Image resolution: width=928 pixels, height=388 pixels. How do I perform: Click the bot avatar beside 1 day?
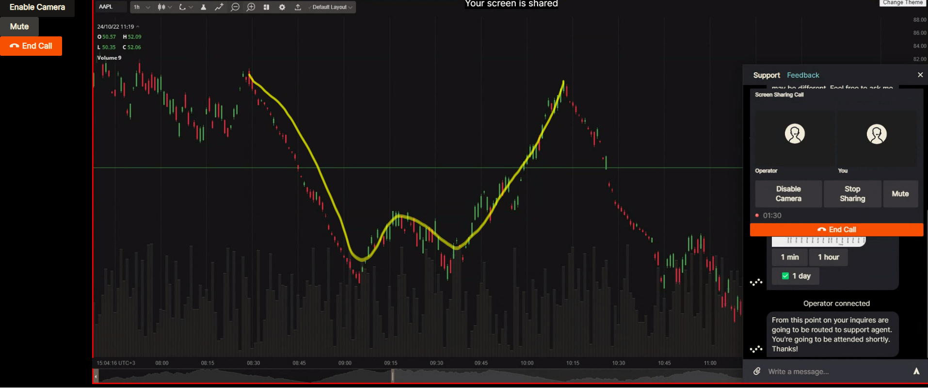(756, 282)
